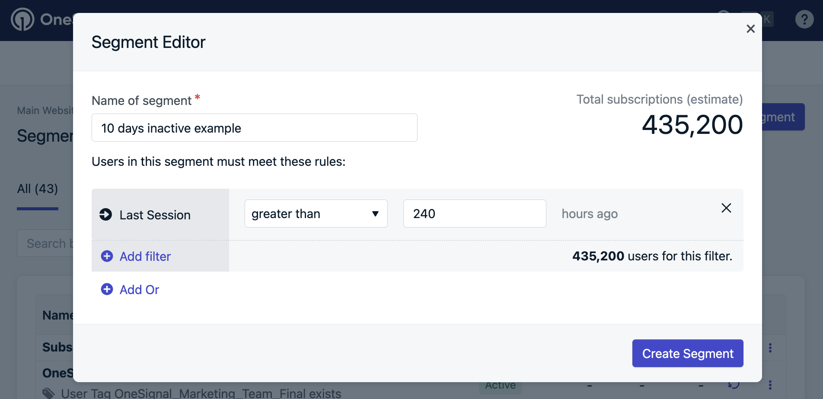The height and width of the screenshot is (399, 823).
Task: Edit the segment name field
Action: (x=255, y=128)
